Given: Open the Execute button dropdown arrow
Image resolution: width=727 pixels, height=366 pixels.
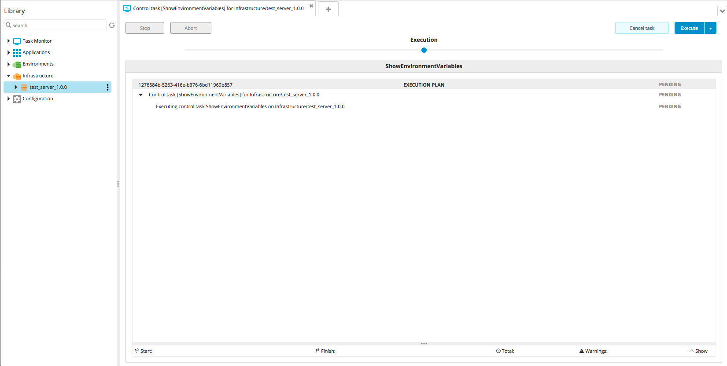Looking at the screenshot, I should click(x=710, y=28).
